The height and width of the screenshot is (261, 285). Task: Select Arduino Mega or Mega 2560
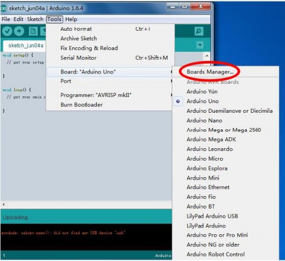point(226,130)
